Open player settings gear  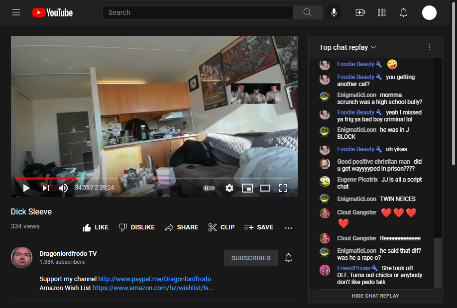[x=229, y=188]
